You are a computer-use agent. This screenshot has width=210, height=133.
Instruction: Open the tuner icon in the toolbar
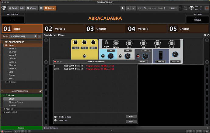[x=134, y=8]
